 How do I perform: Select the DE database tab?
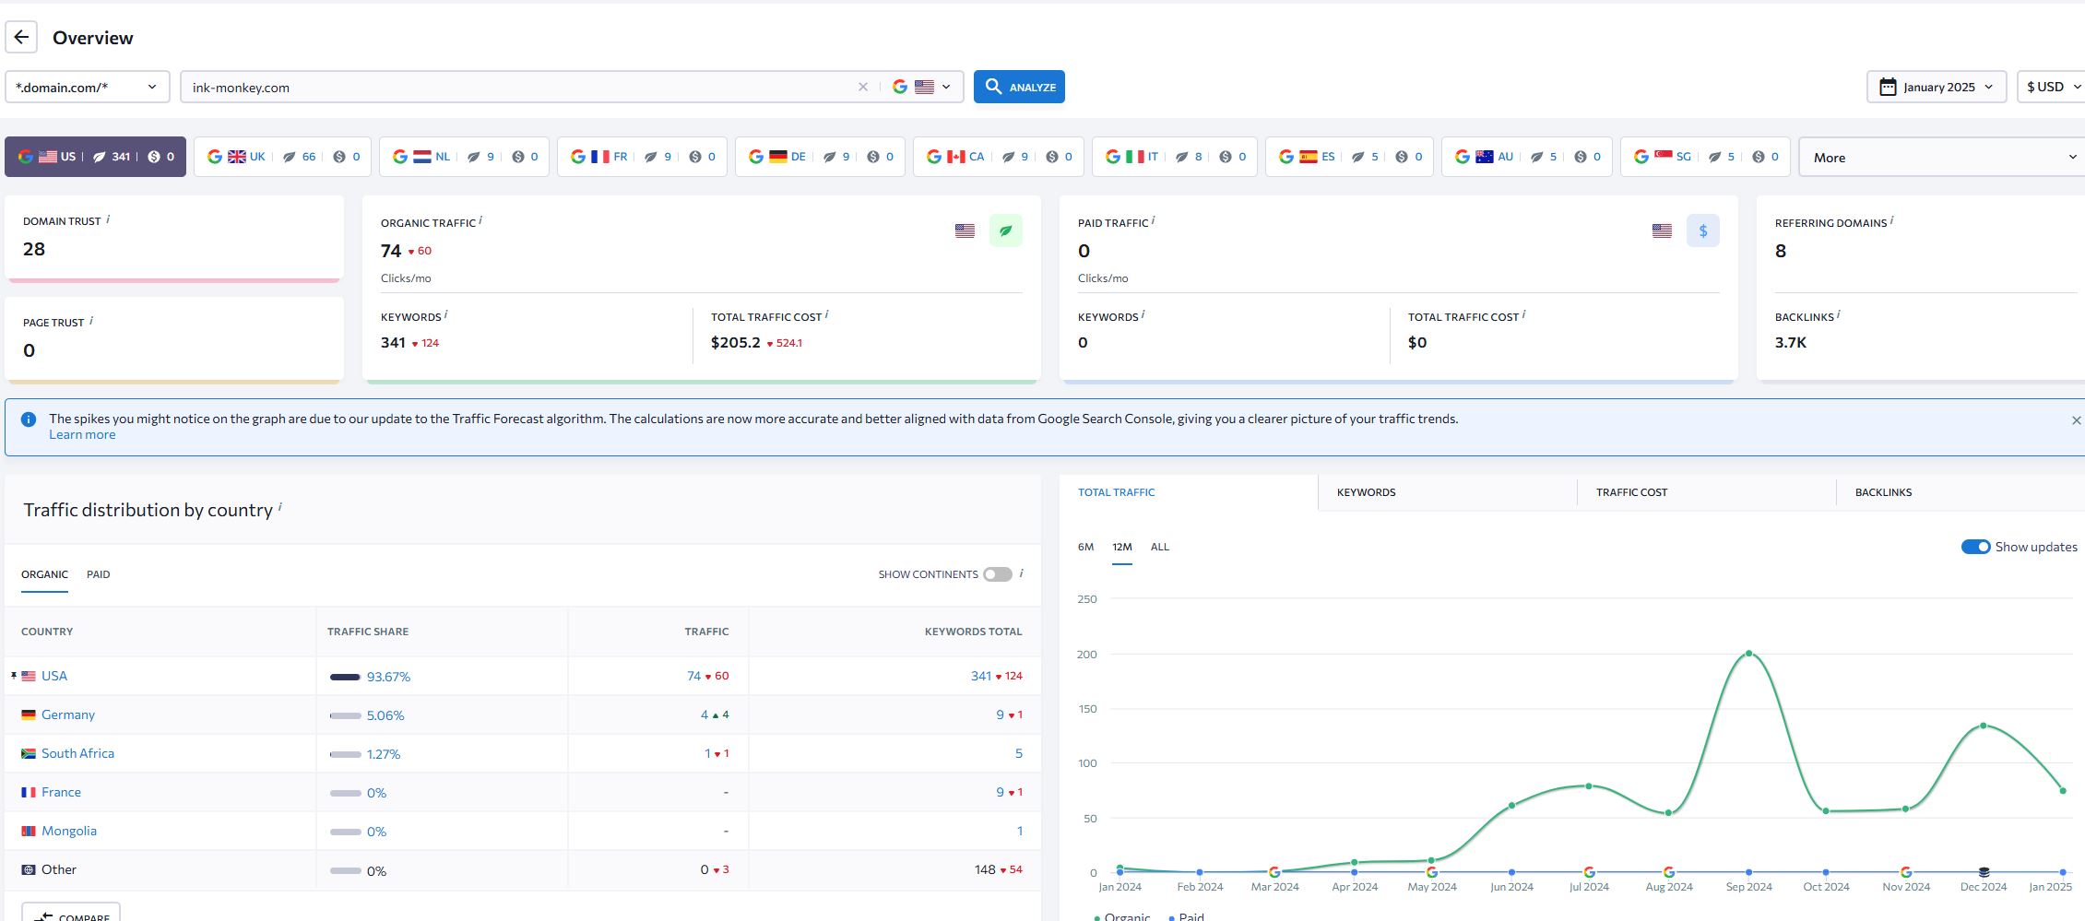coord(820,157)
